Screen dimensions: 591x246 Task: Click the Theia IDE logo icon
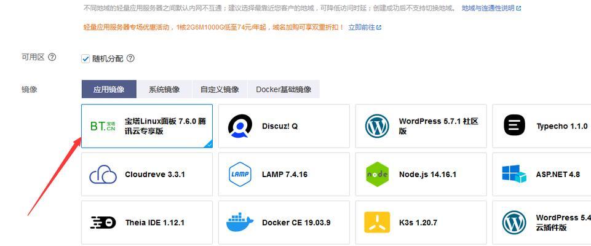pos(103,223)
